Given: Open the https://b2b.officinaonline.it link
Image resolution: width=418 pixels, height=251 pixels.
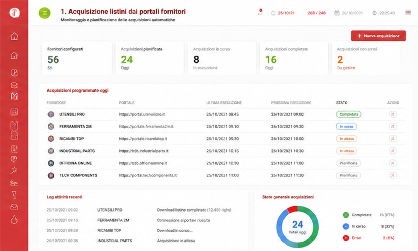Looking at the screenshot, I should (x=143, y=163).
